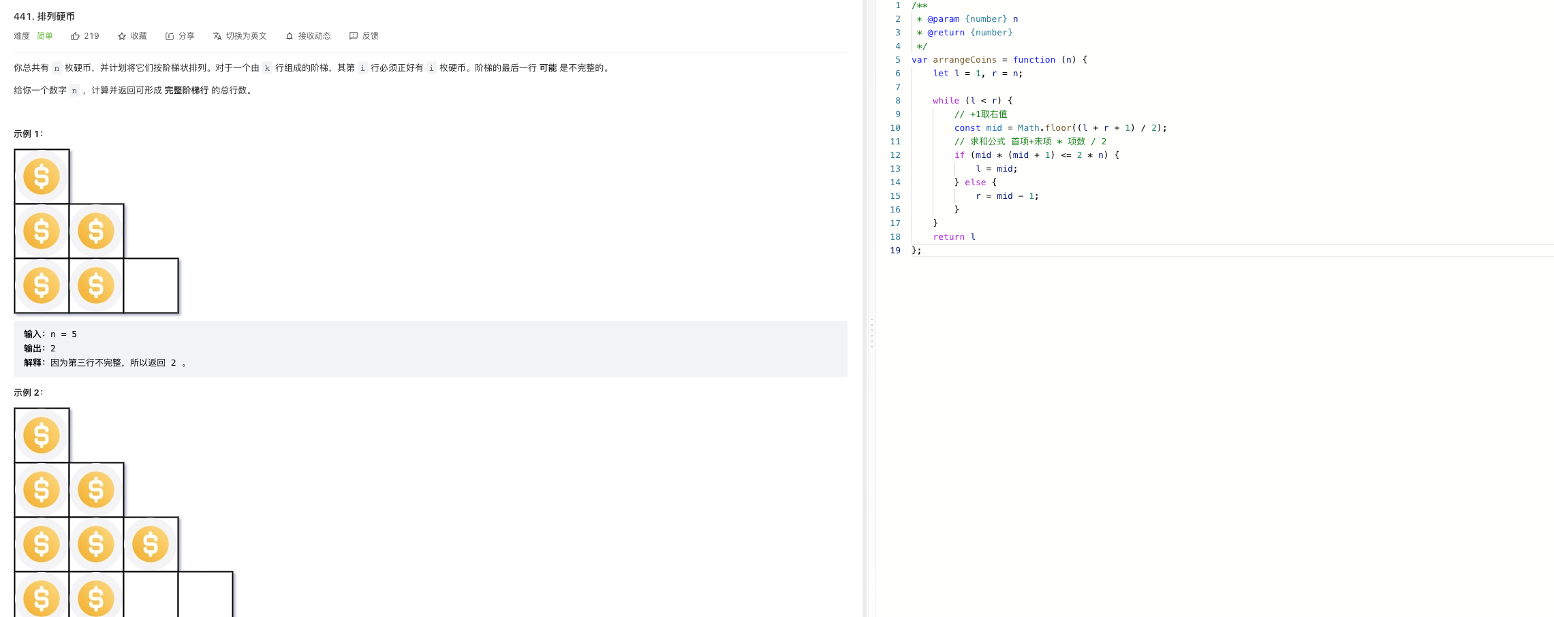Viewport: 1554px width, 617px height.
Task: Click the code line 'l = mid;'
Action: click(x=996, y=169)
